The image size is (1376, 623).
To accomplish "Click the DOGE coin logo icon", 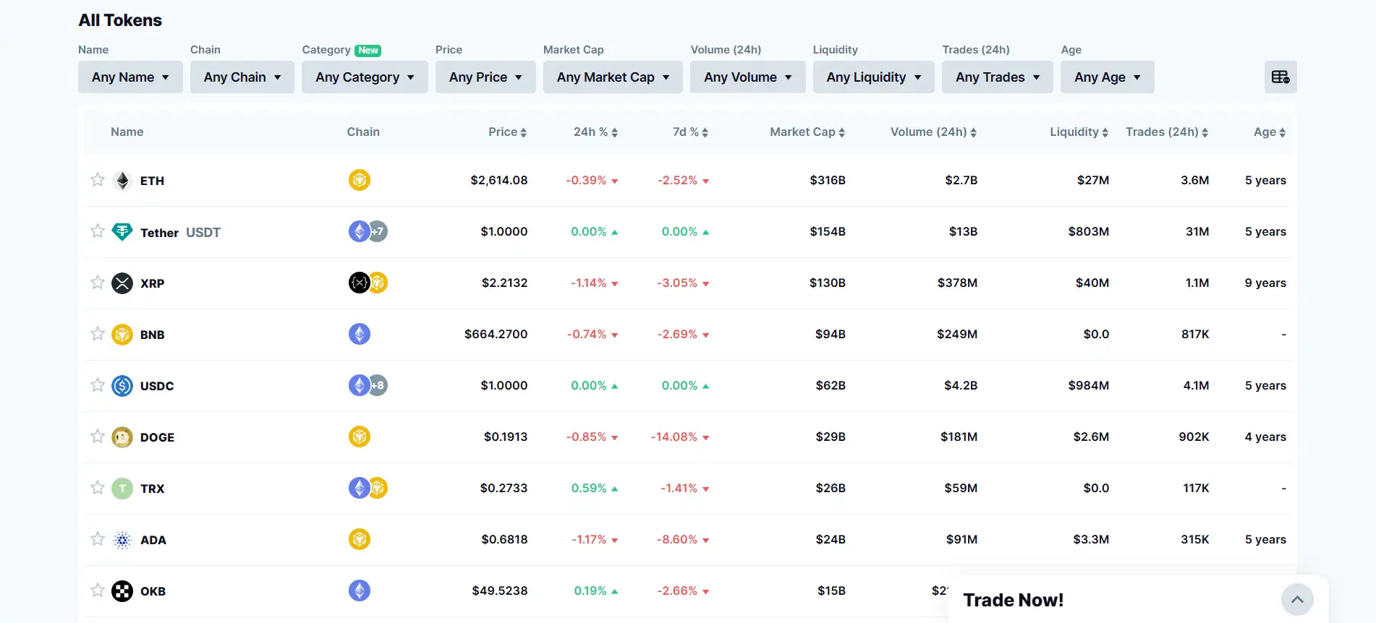I will (122, 437).
